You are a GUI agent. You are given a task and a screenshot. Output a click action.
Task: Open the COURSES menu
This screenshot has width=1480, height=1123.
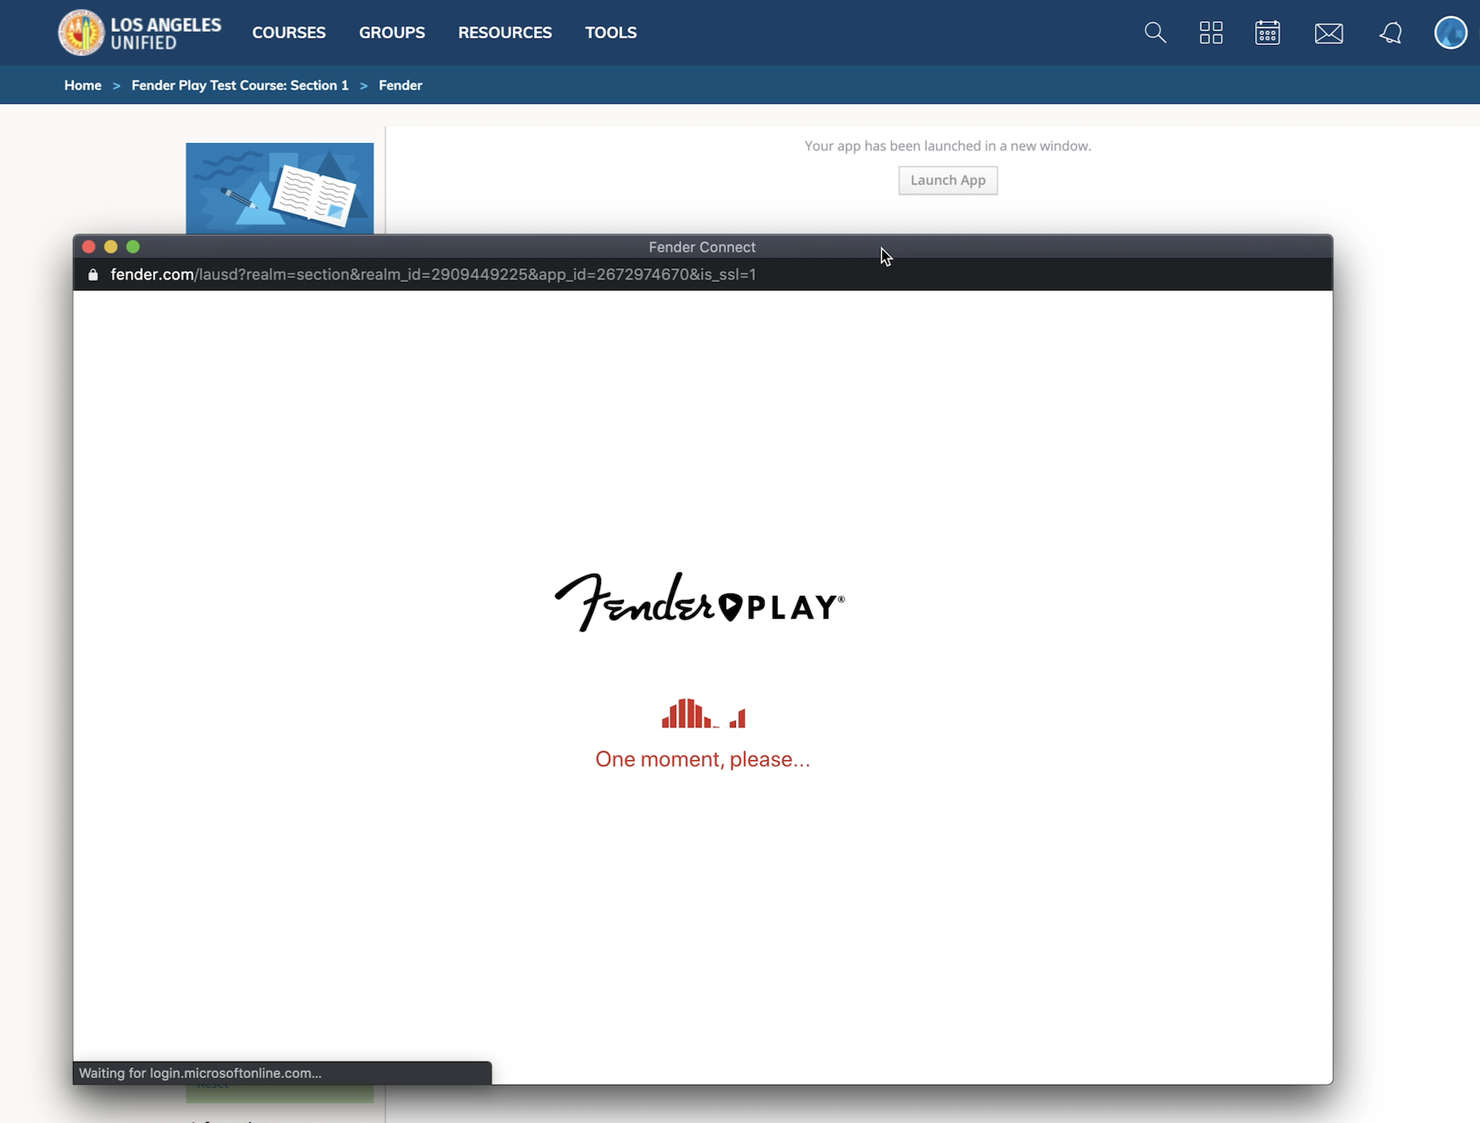coord(289,33)
